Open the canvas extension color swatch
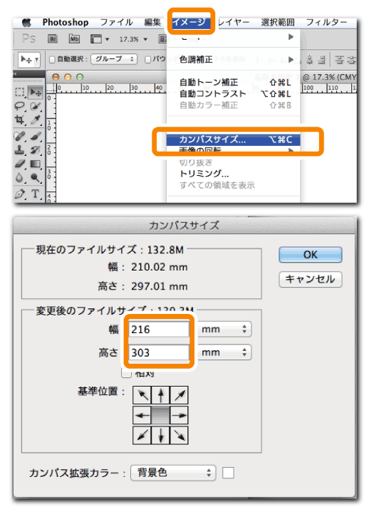374x514 pixels. (x=228, y=473)
